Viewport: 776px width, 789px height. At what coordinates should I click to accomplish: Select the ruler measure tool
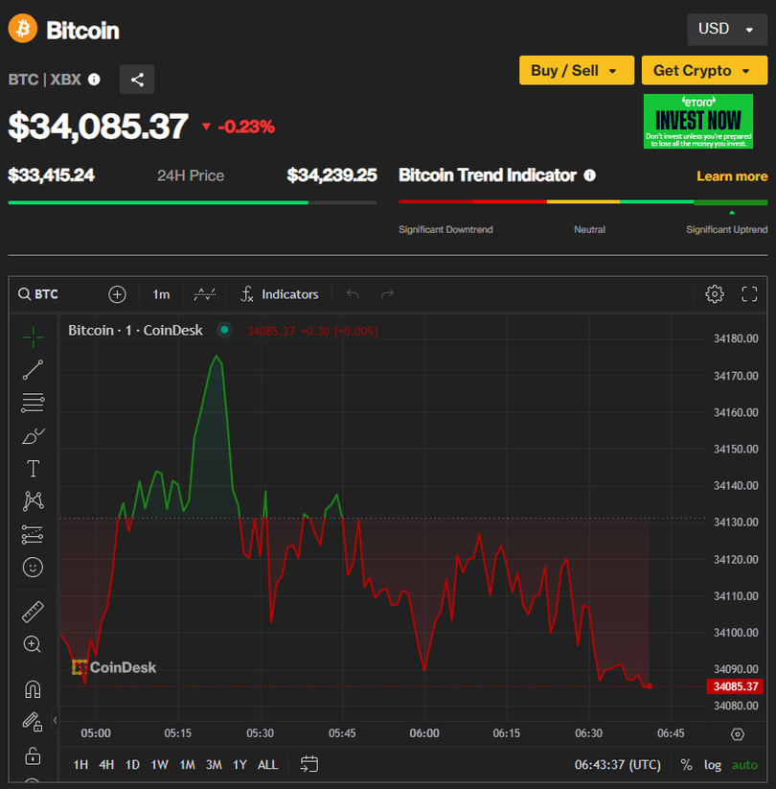pyautogui.click(x=33, y=612)
